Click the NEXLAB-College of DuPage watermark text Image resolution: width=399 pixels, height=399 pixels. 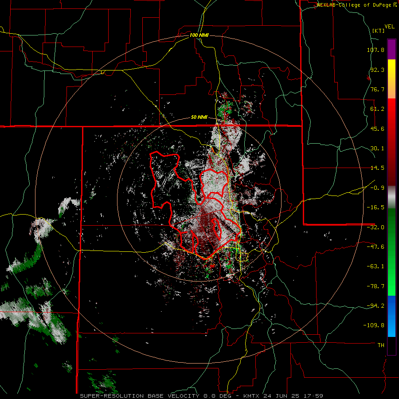pos(356,5)
